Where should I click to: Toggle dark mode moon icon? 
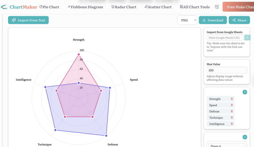217,7
